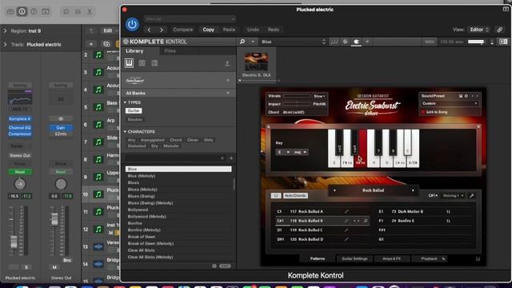This screenshot has width=512, height=288.
Task: Open the Key maj scale dropdown
Action: [300, 152]
